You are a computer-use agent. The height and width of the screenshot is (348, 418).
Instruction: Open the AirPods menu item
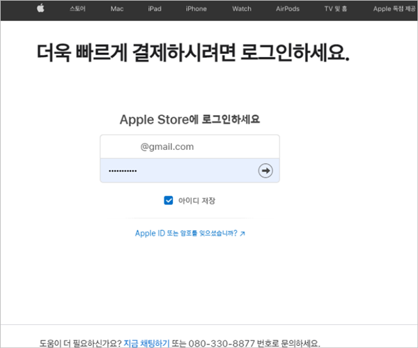click(288, 9)
